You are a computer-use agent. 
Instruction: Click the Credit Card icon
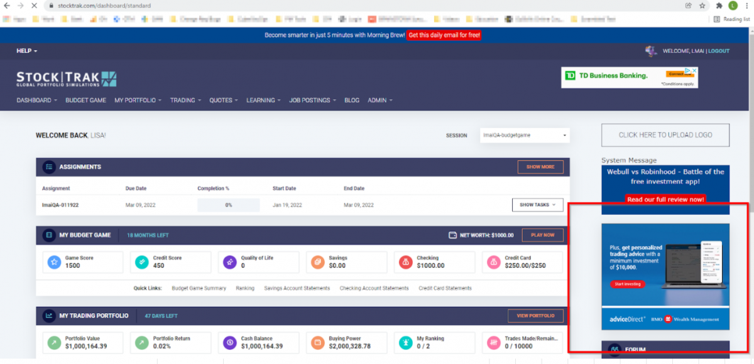click(493, 262)
